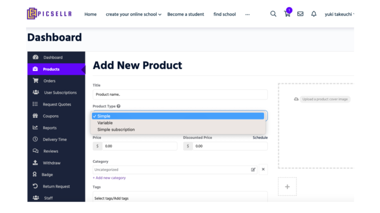Open the notifications bell icon
Viewport: 380px width, 213px height.
click(x=314, y=14)
